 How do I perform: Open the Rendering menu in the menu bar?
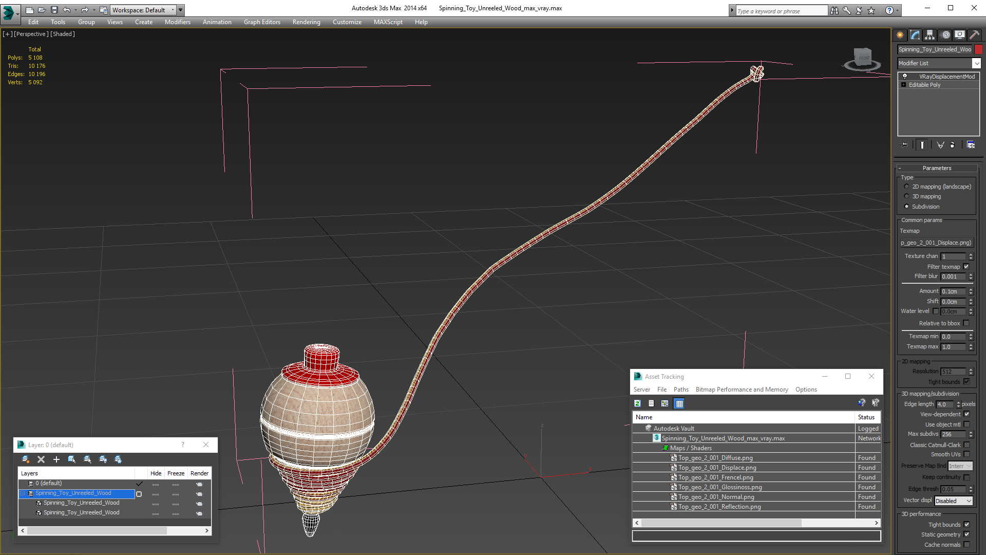(x=306, y=22)
